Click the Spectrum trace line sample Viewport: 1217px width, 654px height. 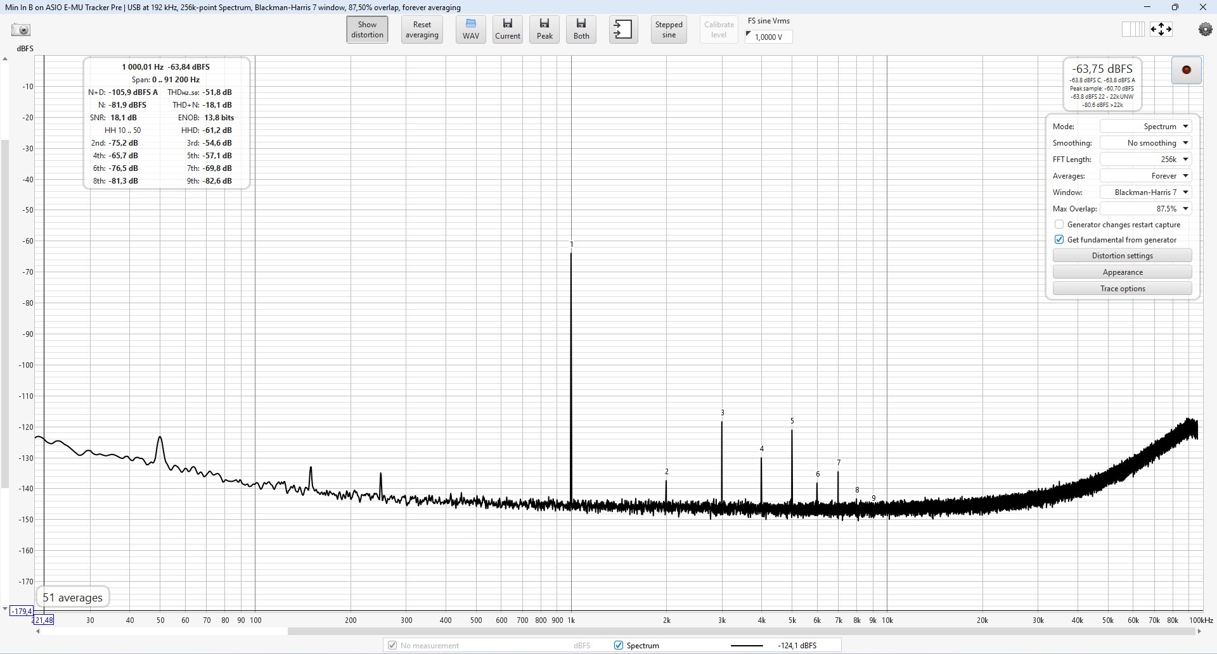tap(747, 645)
